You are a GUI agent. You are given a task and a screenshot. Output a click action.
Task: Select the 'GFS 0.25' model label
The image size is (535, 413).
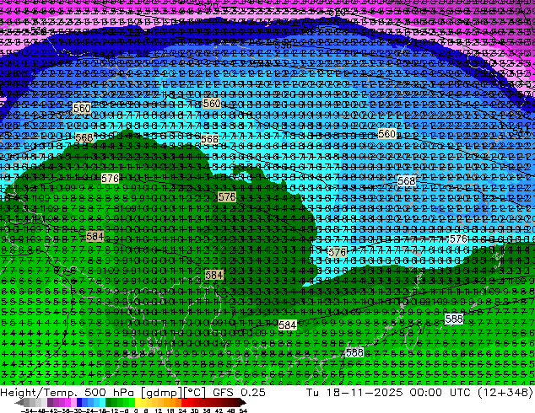(x=239, y=392)
